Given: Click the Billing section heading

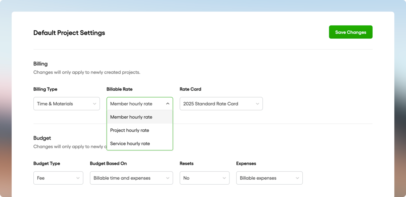Looking at the screenshot, I should [40, 64].
